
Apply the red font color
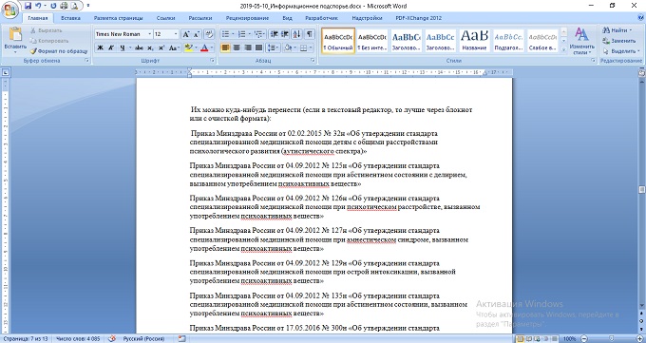click(204, 48)
